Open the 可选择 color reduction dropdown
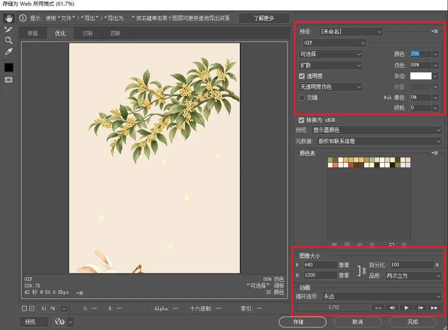 pos(330,54)
